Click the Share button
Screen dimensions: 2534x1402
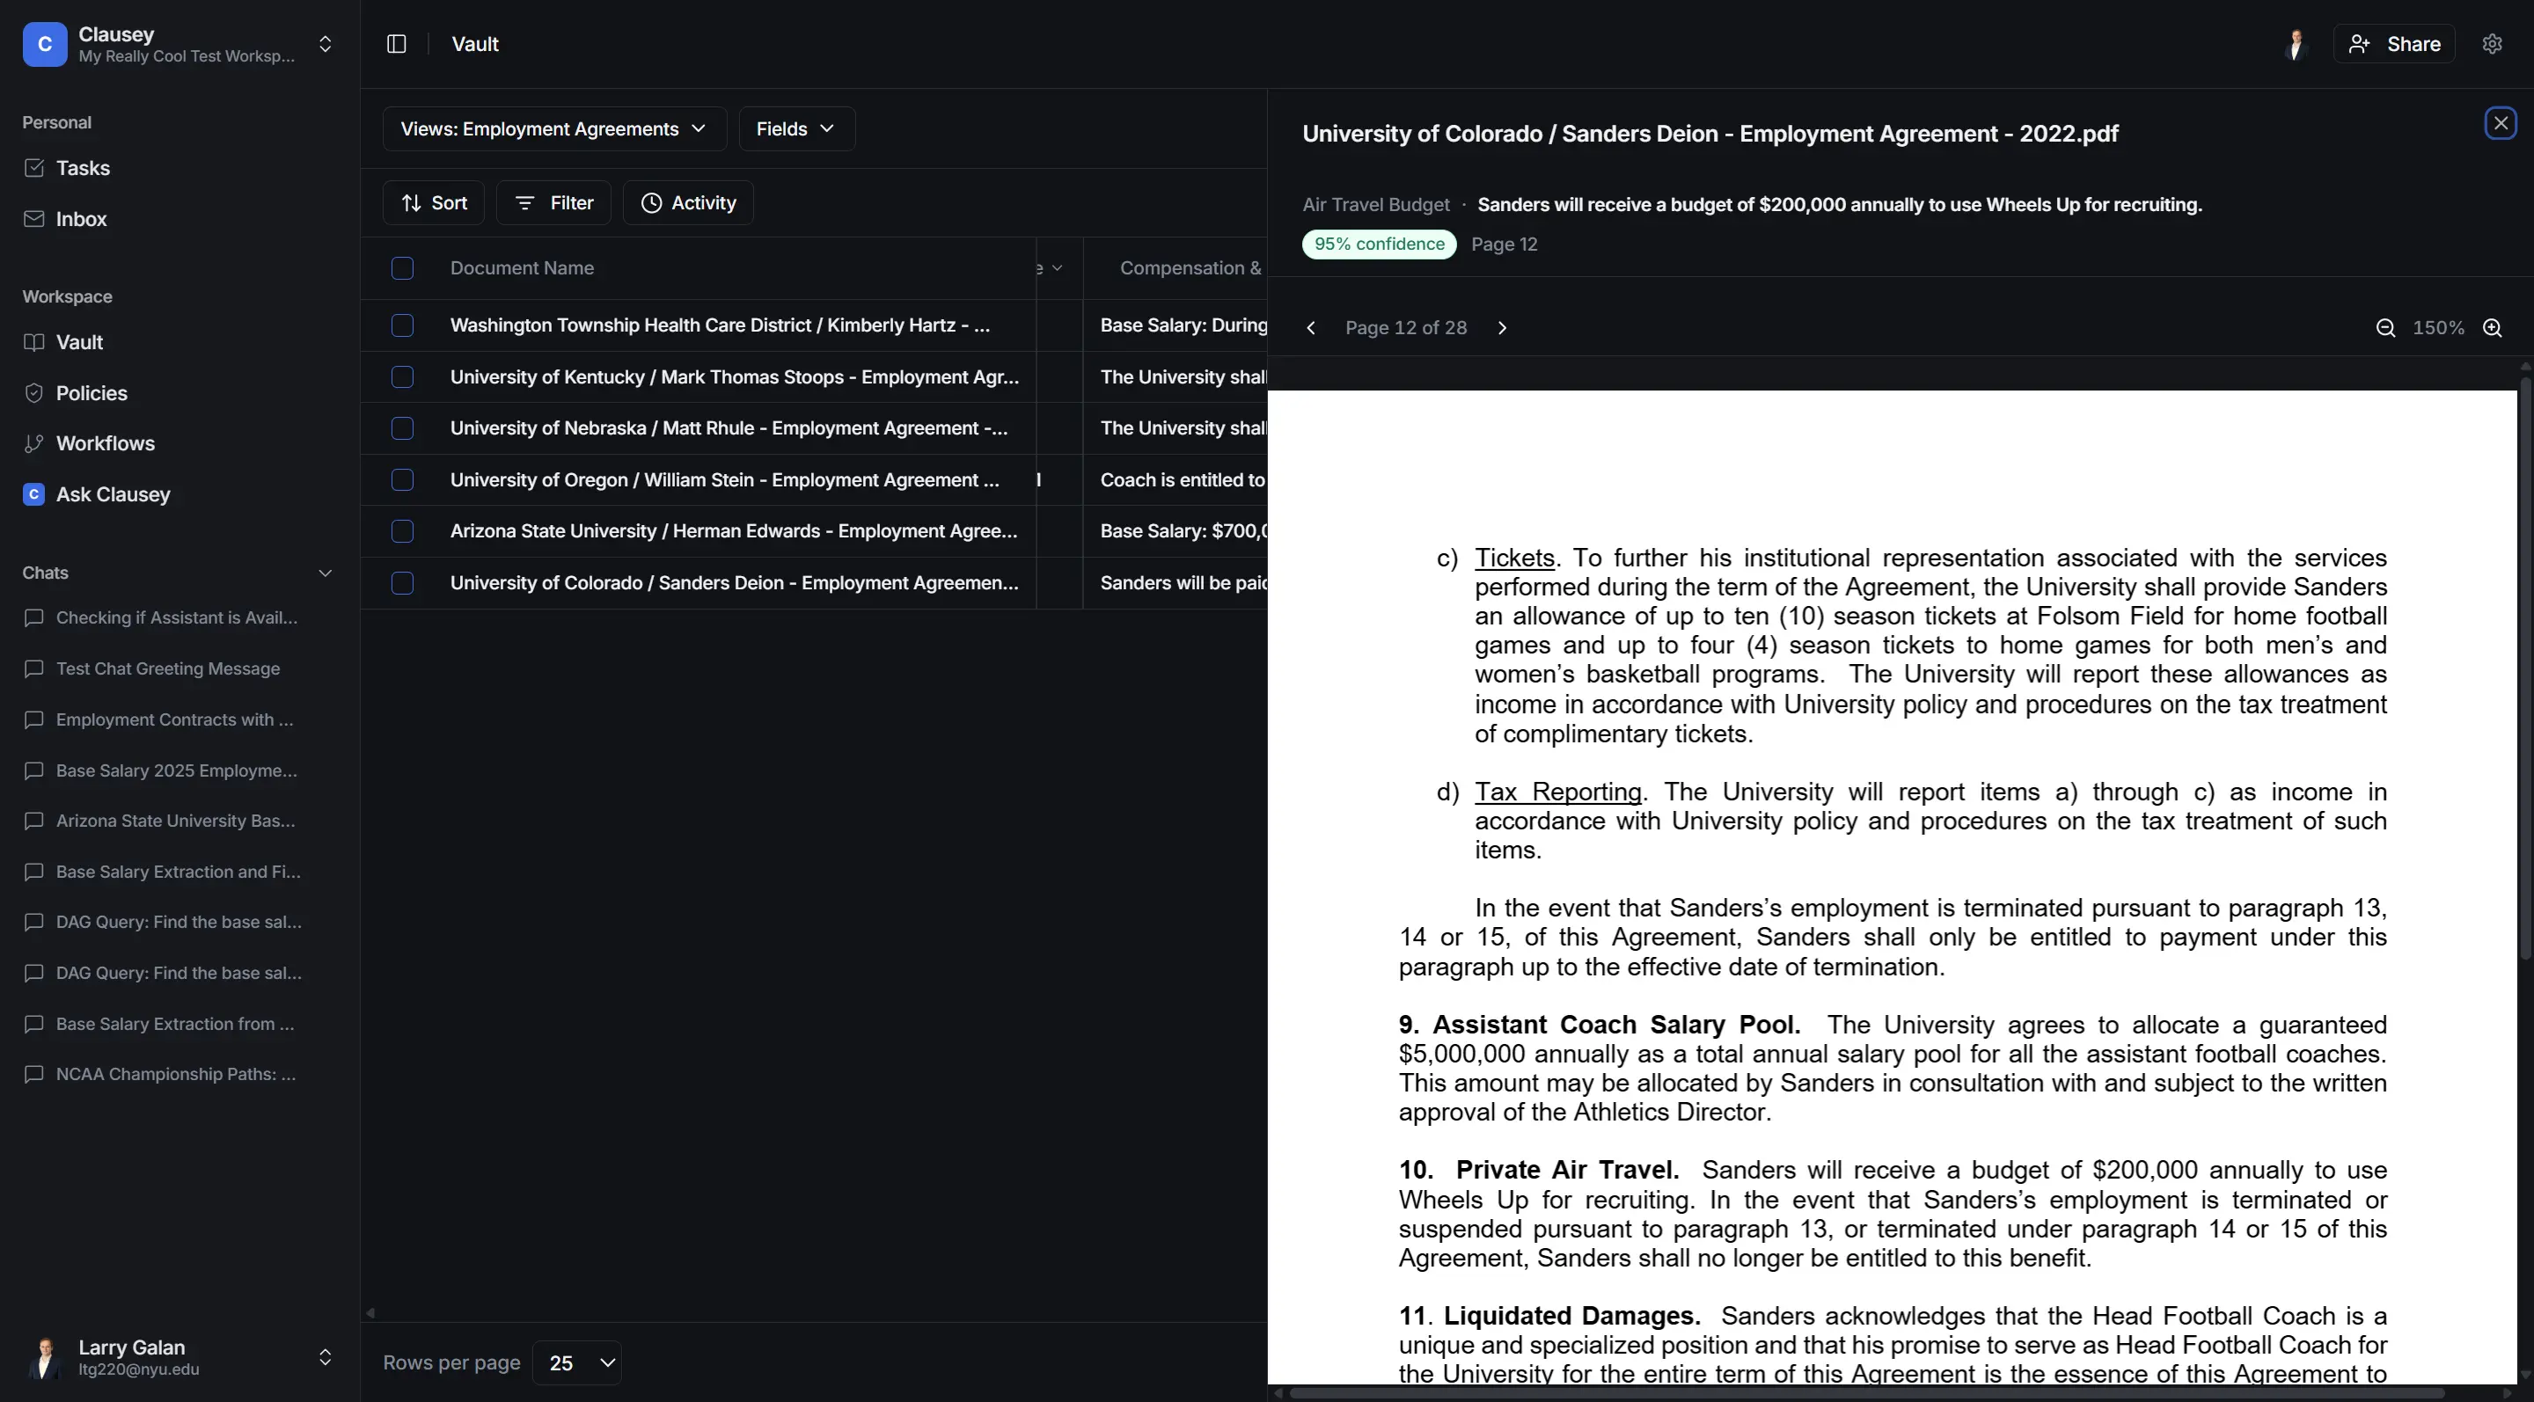click(2394, 44)
